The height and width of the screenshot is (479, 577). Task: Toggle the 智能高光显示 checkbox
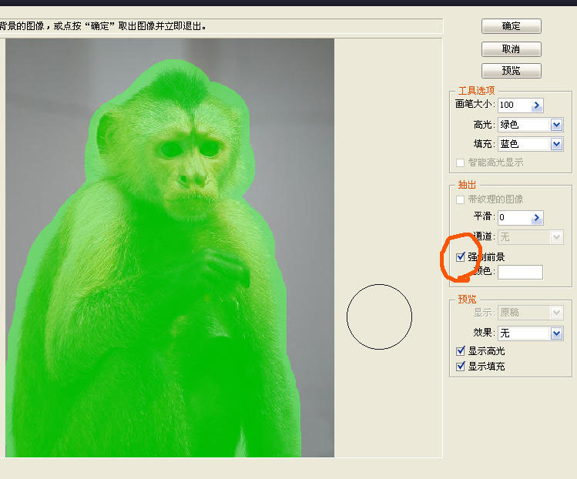[460, 162]
